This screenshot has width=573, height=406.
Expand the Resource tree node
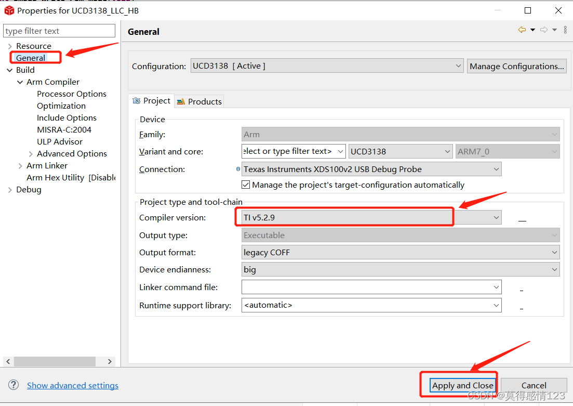10,46
